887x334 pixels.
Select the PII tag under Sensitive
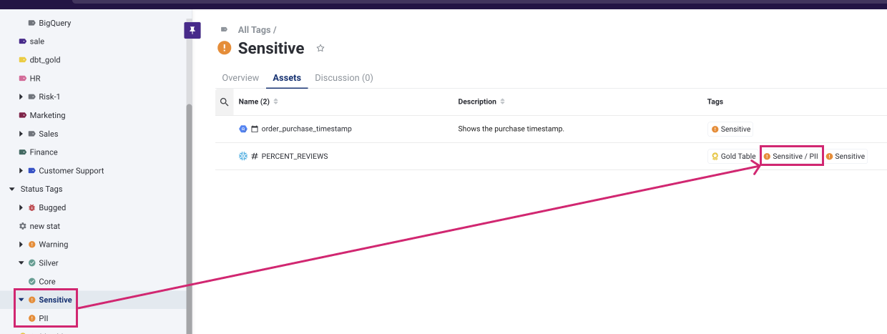44,318
